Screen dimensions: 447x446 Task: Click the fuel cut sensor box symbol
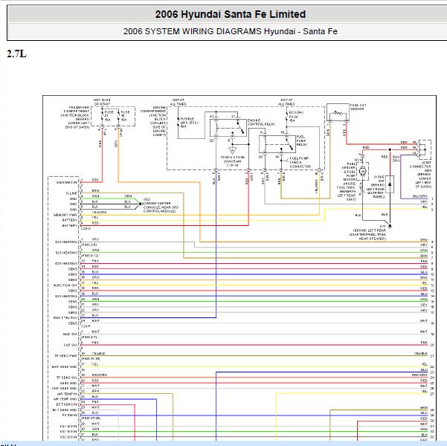pos(338,112)
